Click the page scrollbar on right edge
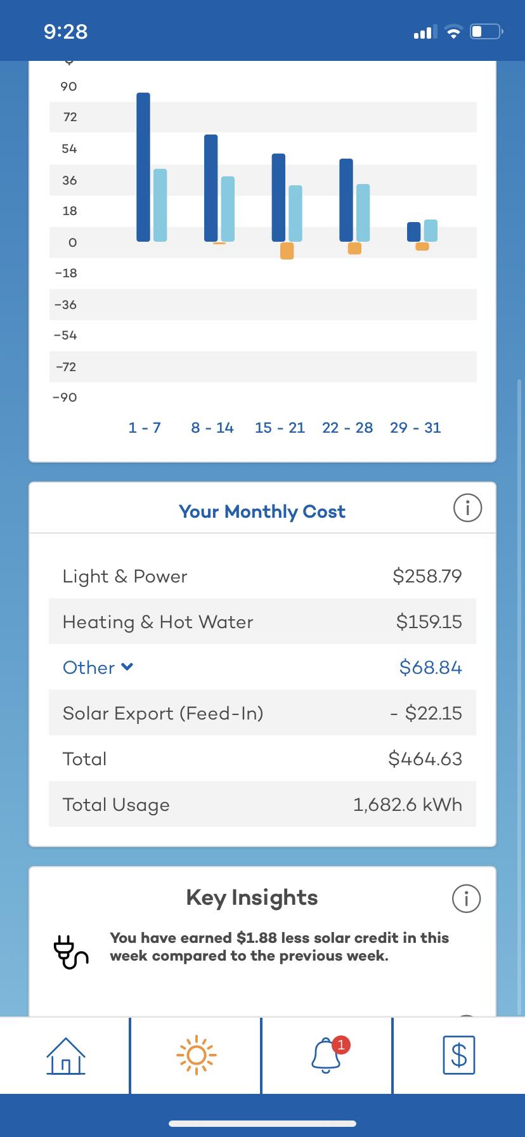This screenshot has height=1137, width=525. point(521,698)
